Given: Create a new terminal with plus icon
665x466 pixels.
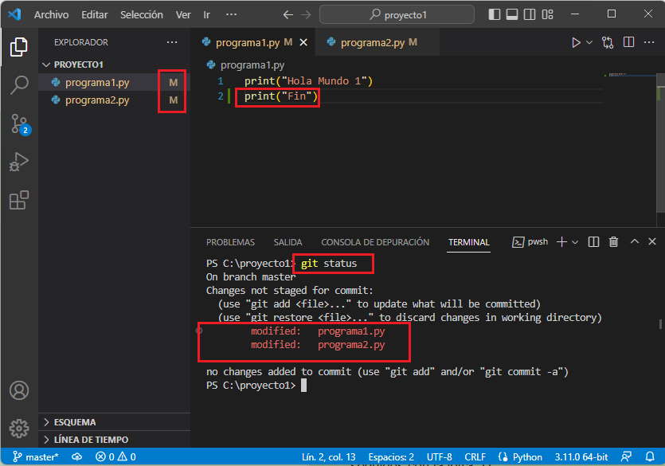Looking at the screenshot, I should [561, 241].
